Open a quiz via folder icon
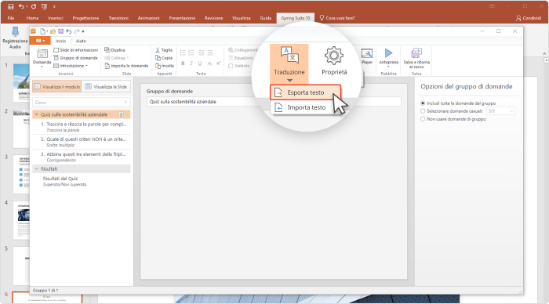The image size is (549, 304). coord(53,31)
